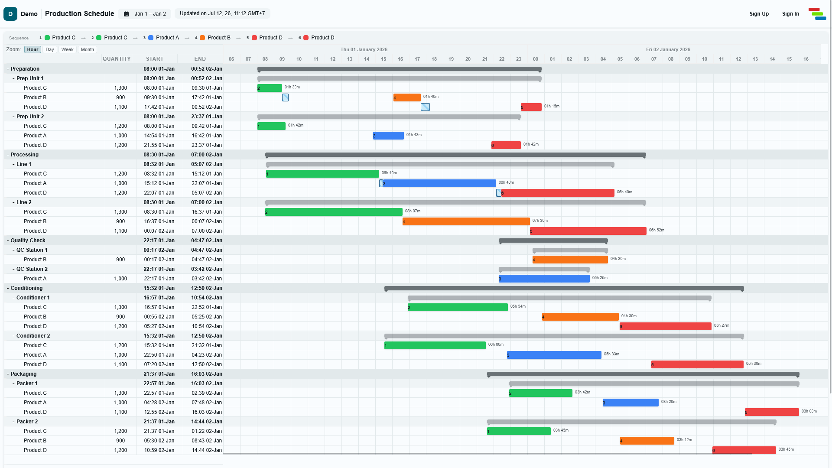Select the red Prep Unit 1 Product D bar
The width and height of the screenshot is (832, 468).
(531, 107)
